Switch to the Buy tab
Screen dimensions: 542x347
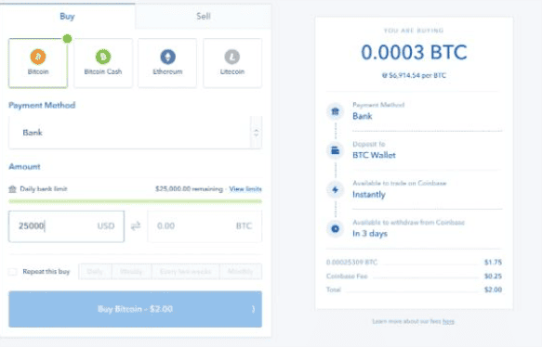pyautogui.click(x=68, y=16)
